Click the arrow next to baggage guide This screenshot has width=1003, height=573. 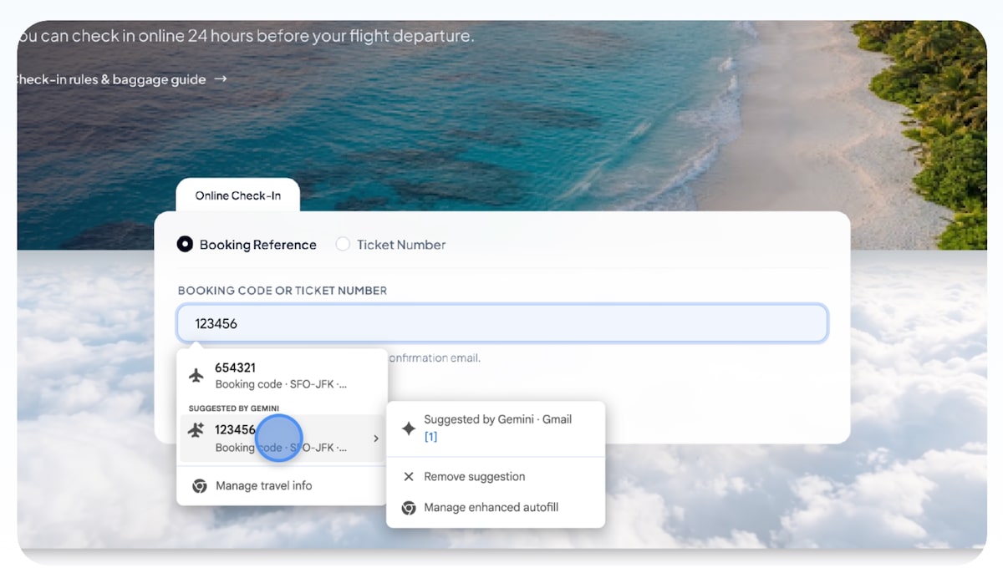pyautogui.click(x=221, y=79)
